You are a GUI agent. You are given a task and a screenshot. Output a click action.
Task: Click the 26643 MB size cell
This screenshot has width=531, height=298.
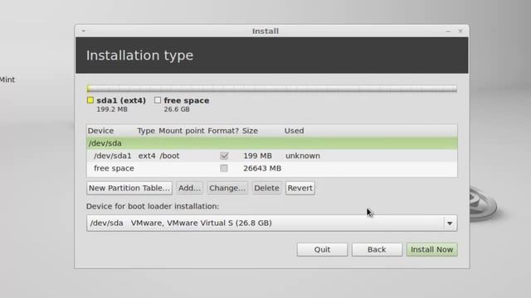[262, 168]
